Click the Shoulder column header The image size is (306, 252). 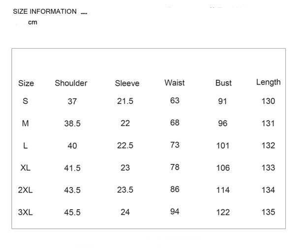pyautogui.click(x=71, y=83)
